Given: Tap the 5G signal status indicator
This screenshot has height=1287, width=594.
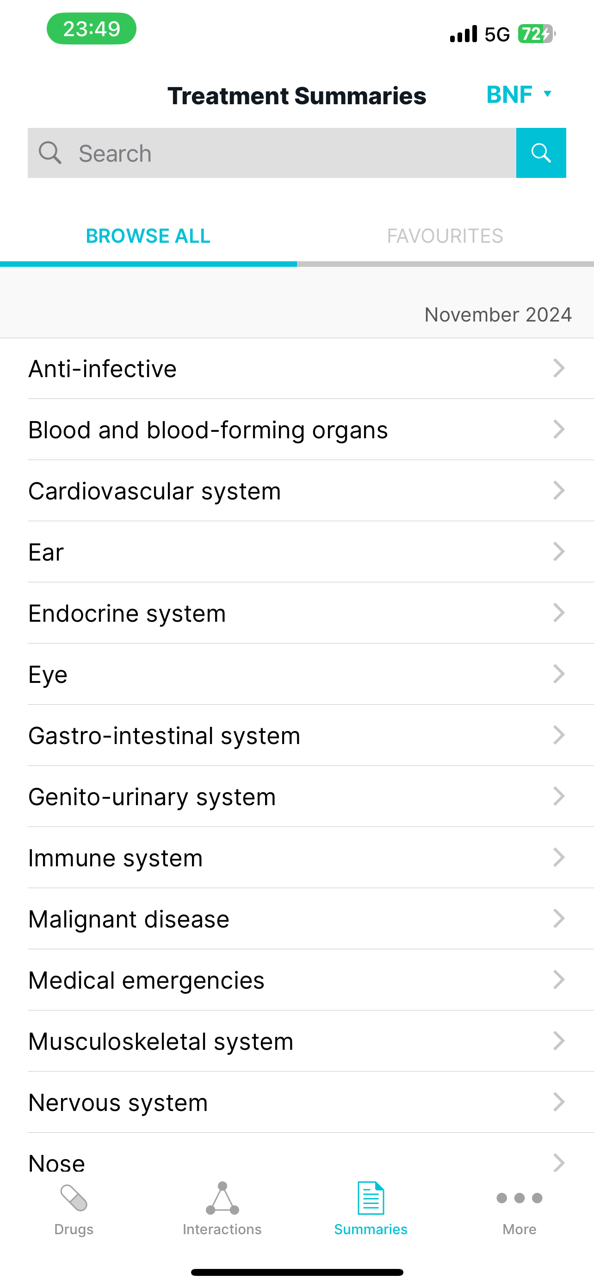Looking at the screenshot, I should point(497,34).
